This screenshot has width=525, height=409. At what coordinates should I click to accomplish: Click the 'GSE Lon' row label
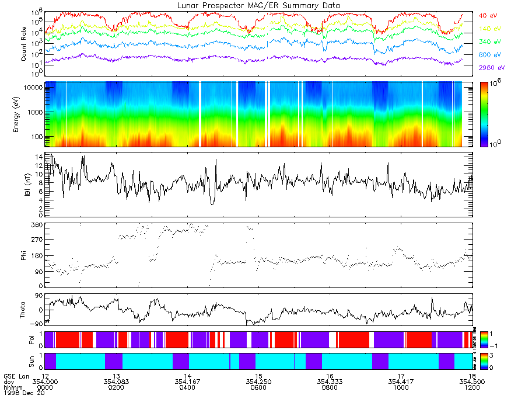point(16,376)
